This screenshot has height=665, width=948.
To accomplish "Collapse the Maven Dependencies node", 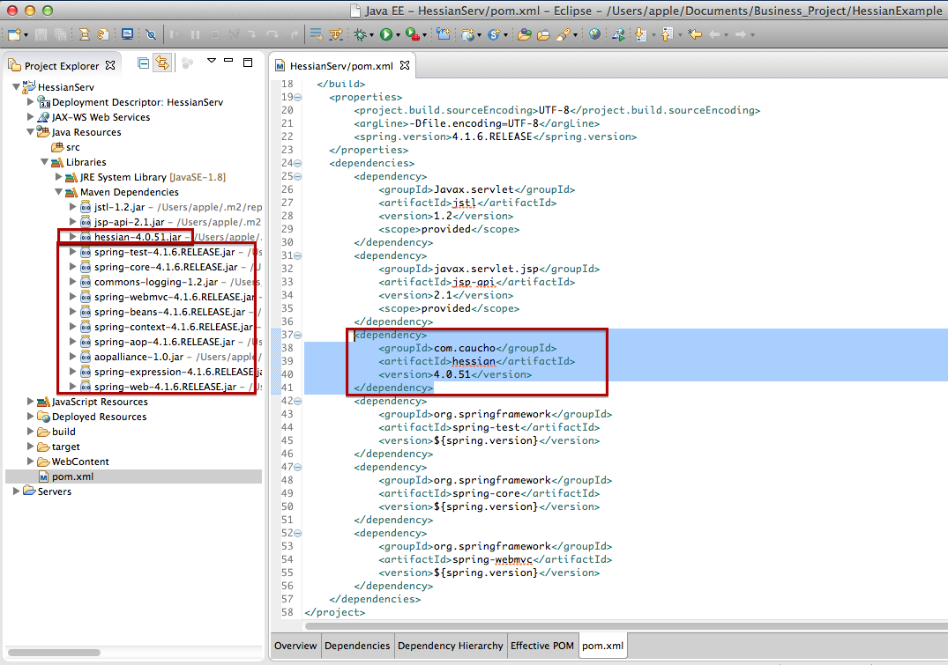I will pos(59,192).
